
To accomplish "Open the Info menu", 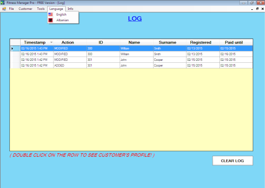I will 71,9.
